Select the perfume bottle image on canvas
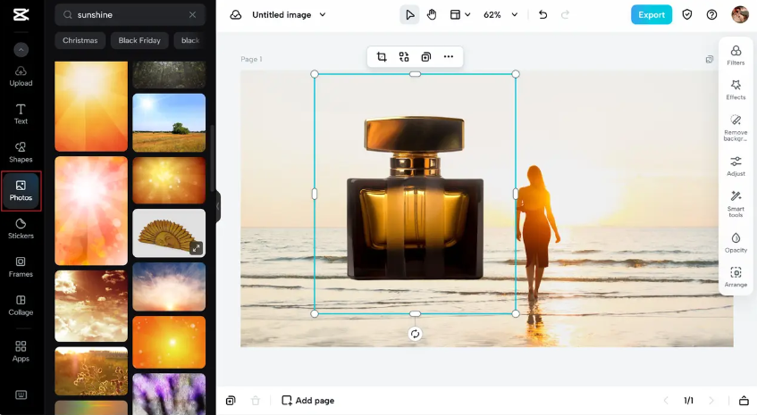 pos(415,197)
